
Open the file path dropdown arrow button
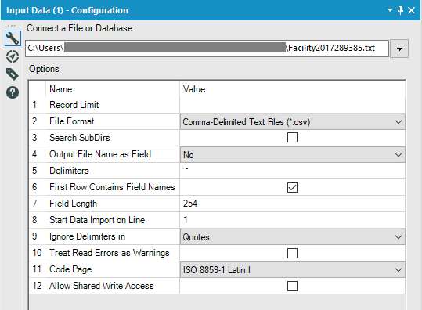click(x=399, y=49)
